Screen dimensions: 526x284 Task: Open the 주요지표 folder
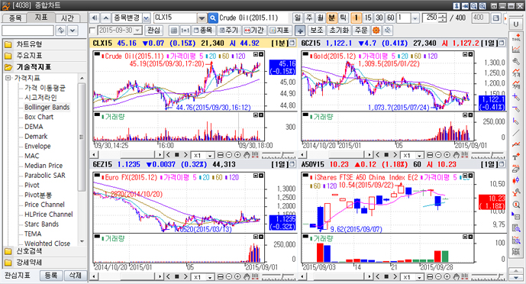29,55
